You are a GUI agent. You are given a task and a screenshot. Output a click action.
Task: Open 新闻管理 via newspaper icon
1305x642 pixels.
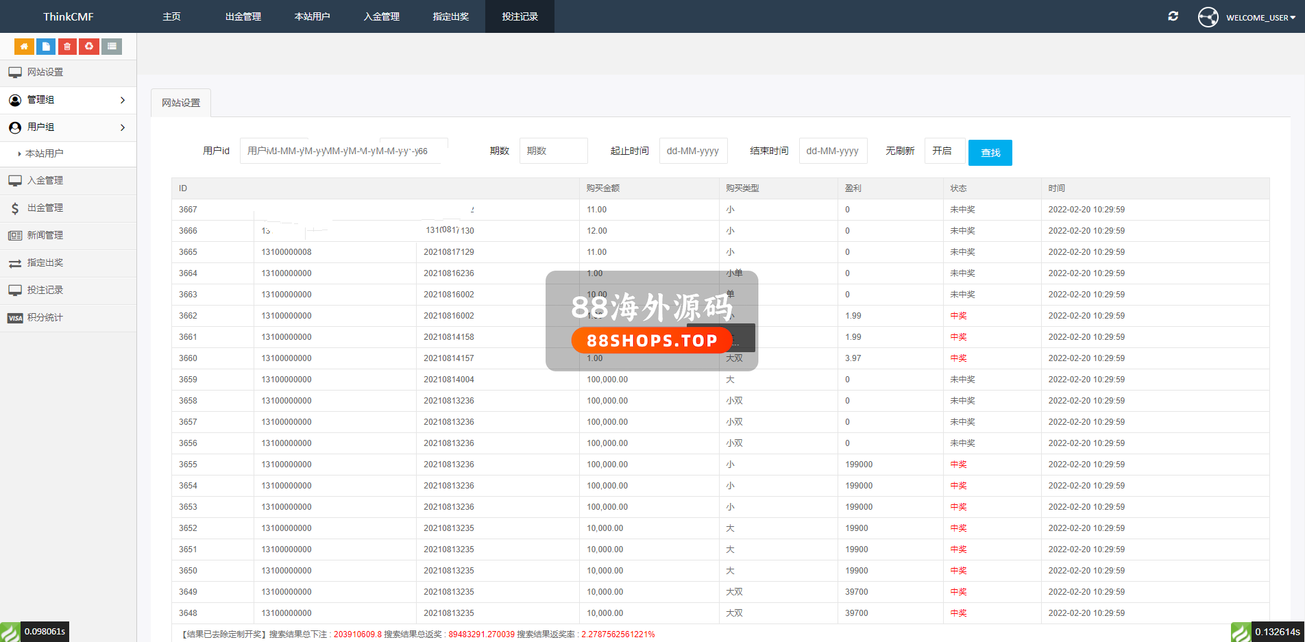click(15, 236)
